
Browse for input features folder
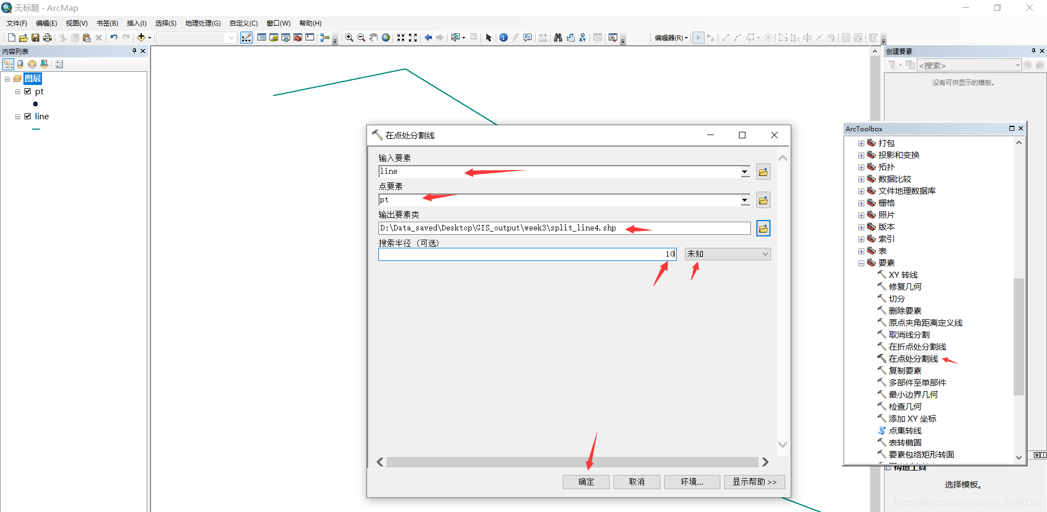click(763, 172)
